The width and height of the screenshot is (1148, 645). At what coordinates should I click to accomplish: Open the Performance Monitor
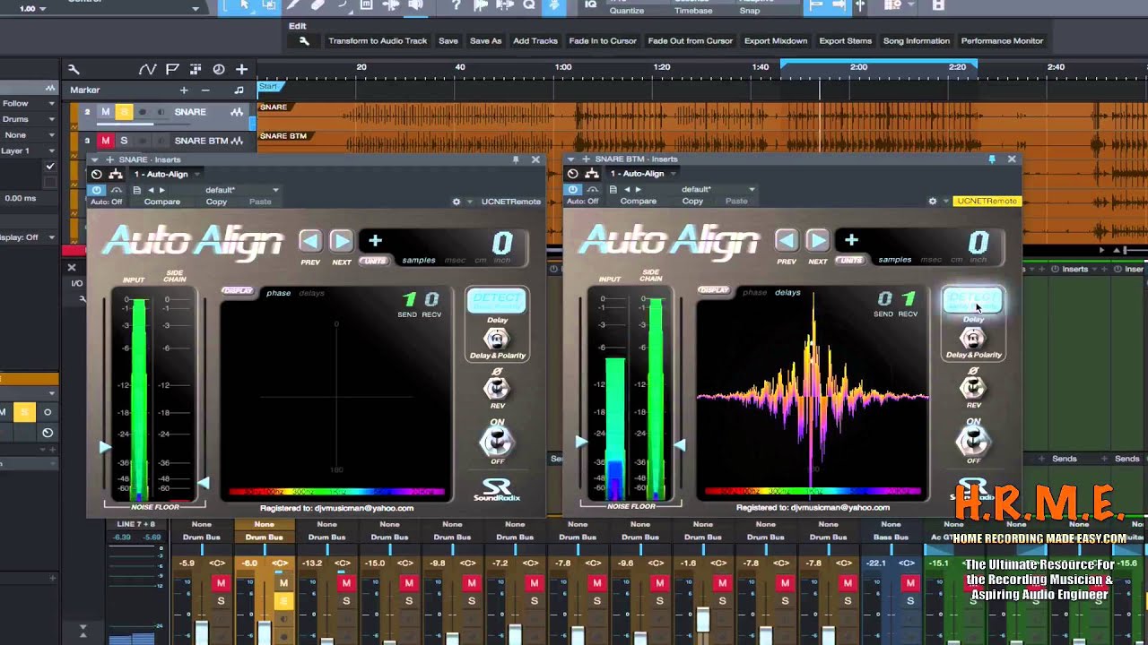1002,41
